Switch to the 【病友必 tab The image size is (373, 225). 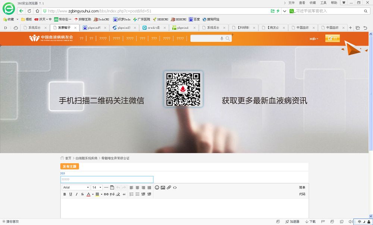click(273, 28)
